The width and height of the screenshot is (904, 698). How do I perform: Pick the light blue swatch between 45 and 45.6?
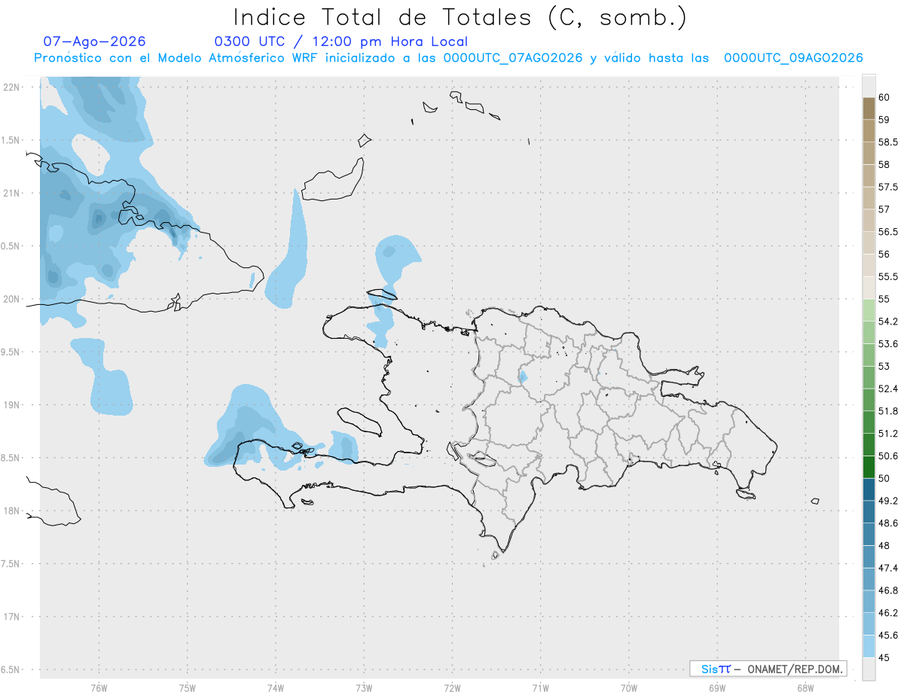coord(869,646)
